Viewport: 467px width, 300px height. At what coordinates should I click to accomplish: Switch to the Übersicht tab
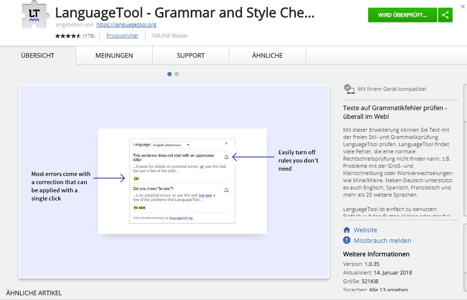[38, 56]
